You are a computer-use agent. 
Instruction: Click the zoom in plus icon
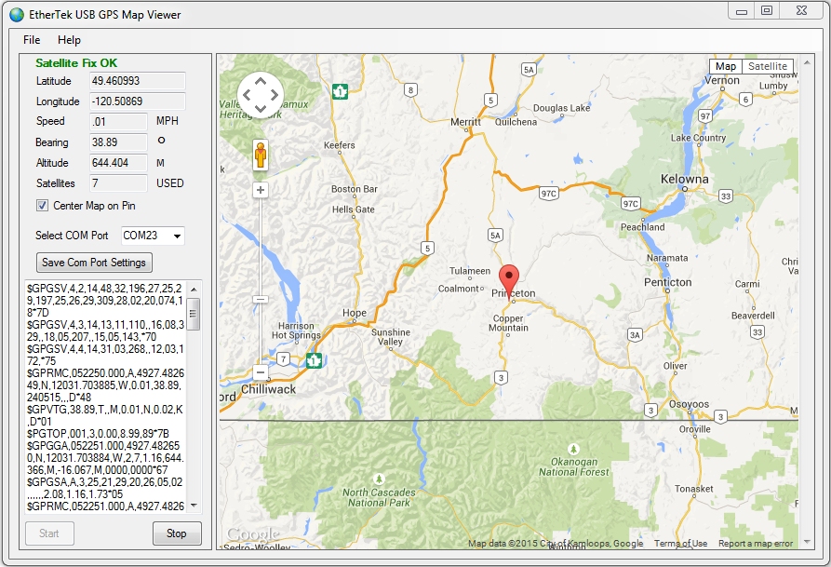click(259, 190)
